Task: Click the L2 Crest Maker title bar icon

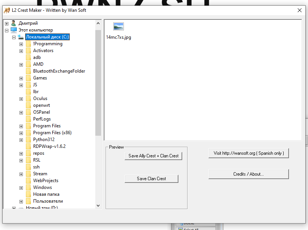Action: pyautogui.click(x=6, y=10)
